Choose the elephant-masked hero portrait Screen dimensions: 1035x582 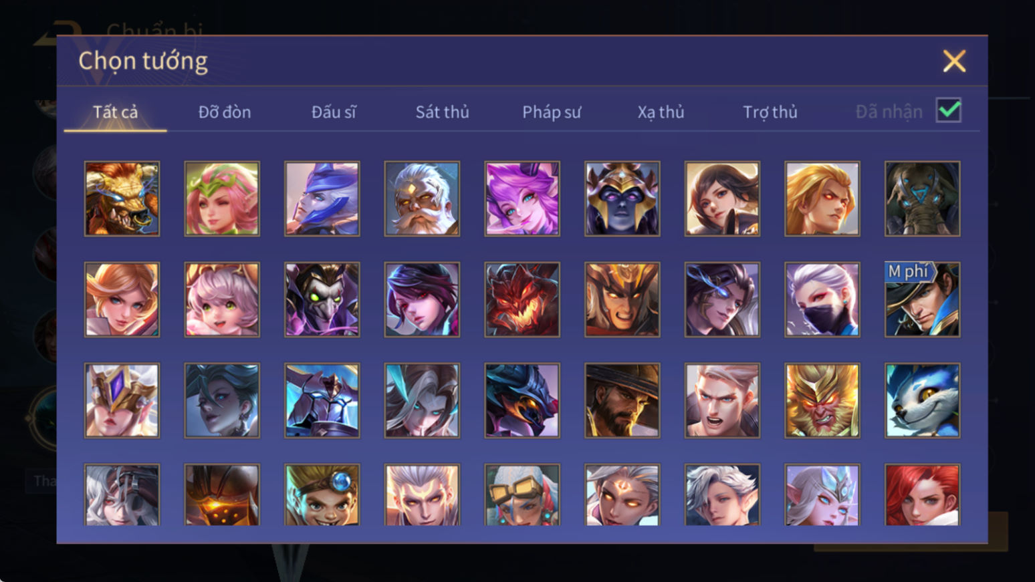pyautogui.click(x=922, y=198)
